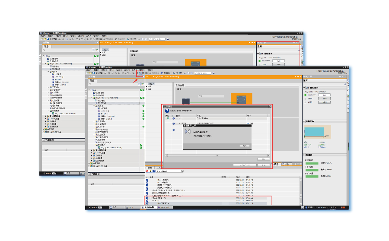Open Options menu in front window
The width and height of the screenshot is (389, 241).
pos(126,70)
